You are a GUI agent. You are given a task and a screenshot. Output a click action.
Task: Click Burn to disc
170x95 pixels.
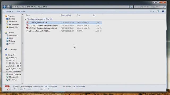(21, 11)
